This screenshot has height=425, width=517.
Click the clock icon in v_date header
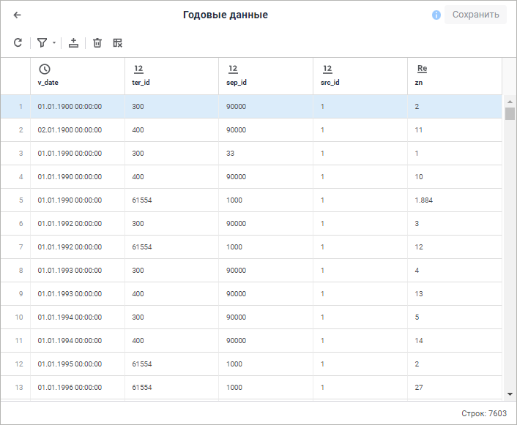(x=45, y=69)
